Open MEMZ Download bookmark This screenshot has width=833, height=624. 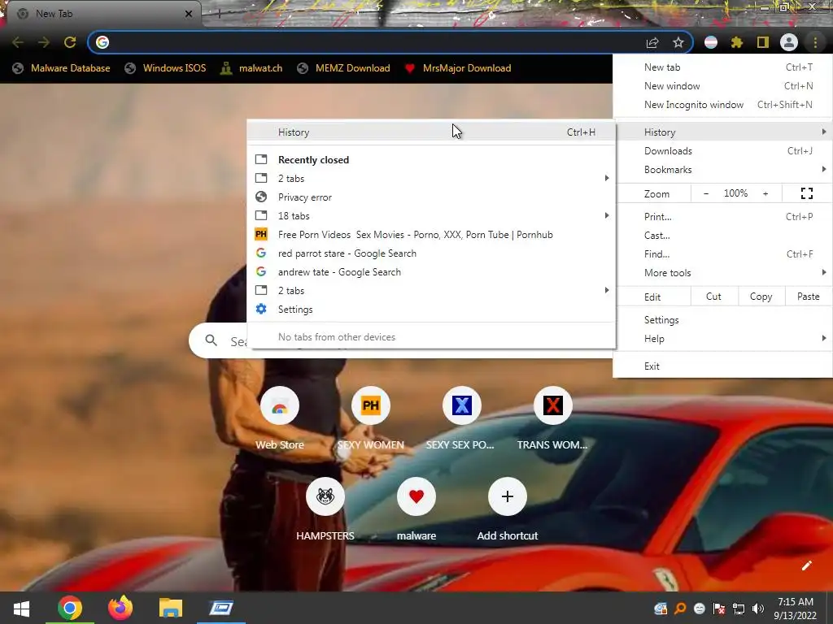(344, 68)
